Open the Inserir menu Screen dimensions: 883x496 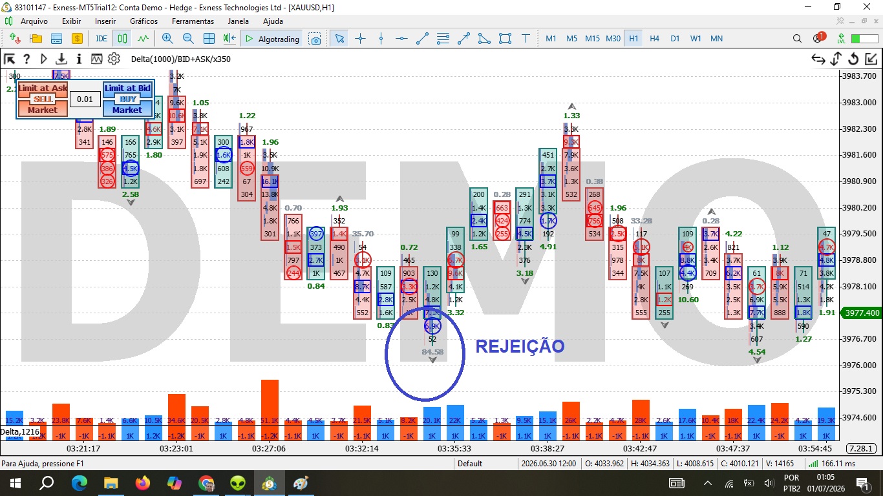pos(105,21)
